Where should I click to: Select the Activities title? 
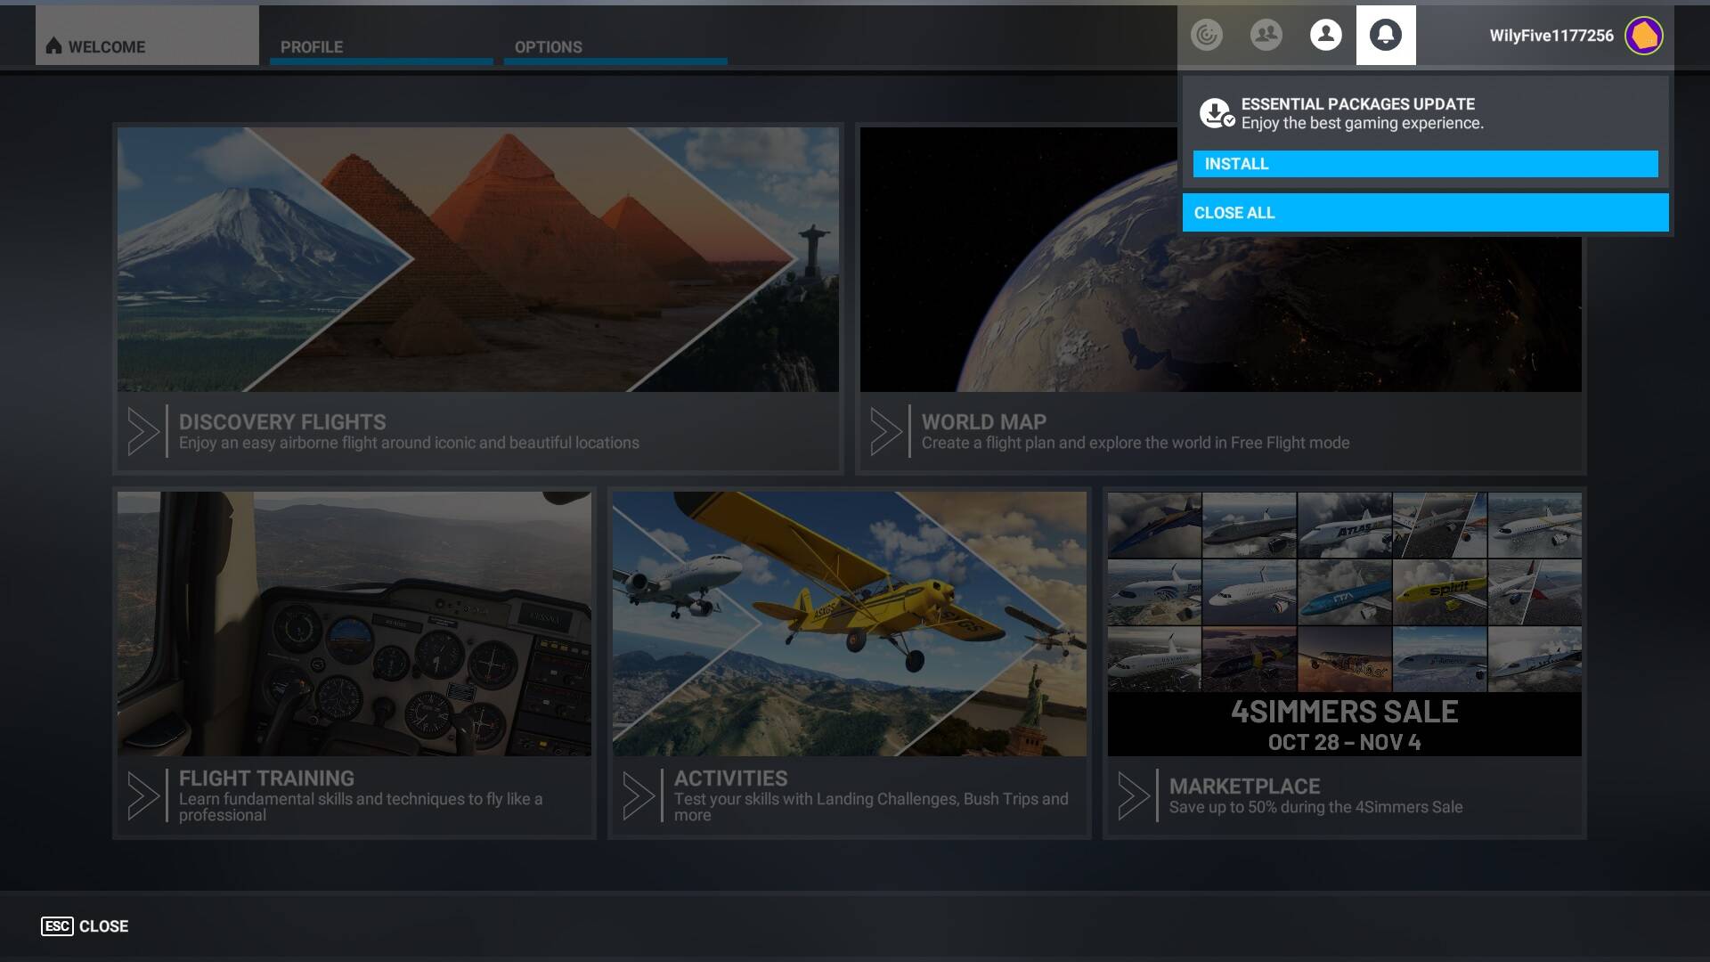[x=731, y=778]
